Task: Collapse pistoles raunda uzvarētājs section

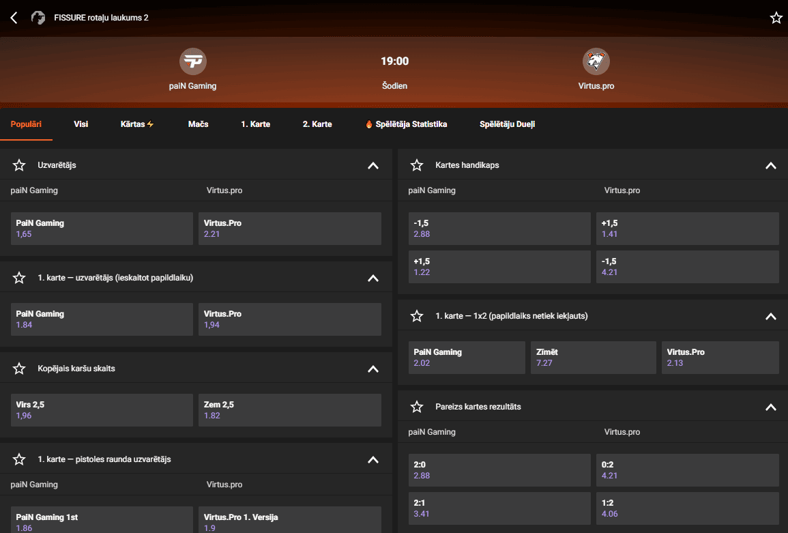Action: 373,459
